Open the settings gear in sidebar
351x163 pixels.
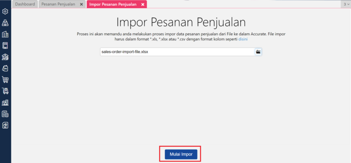(5, 11)
